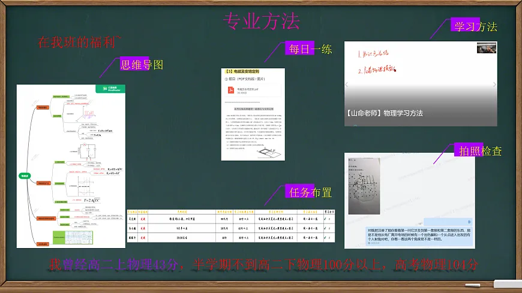The width and height of the screenshot is (522, 293).
Task: Click the first data row of the task table
Action: click(x=231, y=219)
